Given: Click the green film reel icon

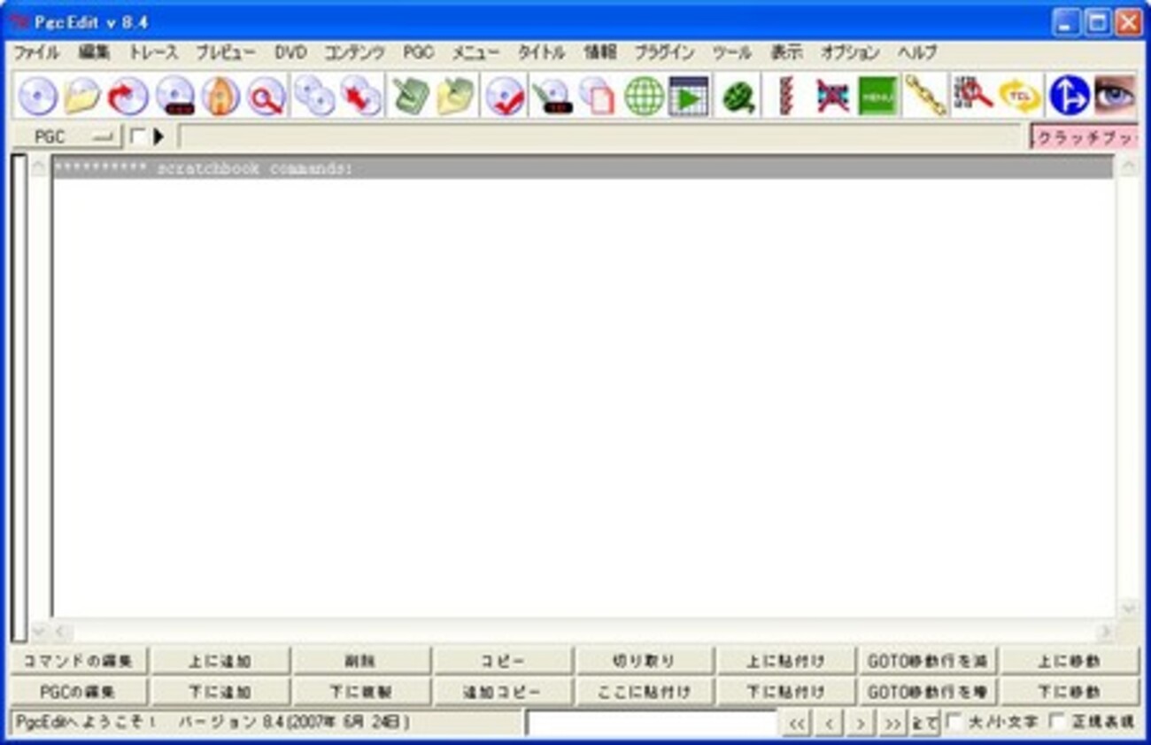Looking at the screenshot, I should (x=738, y=96).
